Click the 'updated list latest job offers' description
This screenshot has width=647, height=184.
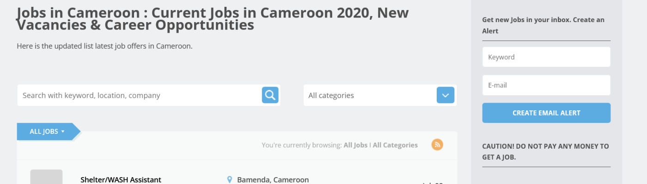(x=104, y=46)
